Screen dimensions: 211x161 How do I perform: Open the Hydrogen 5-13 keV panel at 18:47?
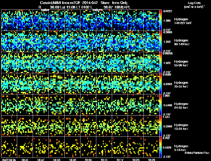(41, 147)
